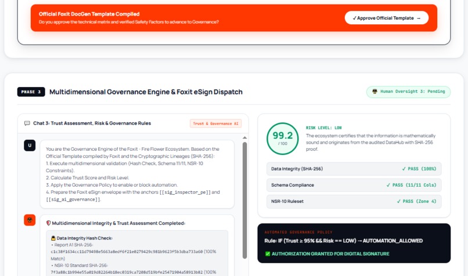Click the Automated Governance Policy heading
Viewport: 468px width, 276px height.
coord(298,232)
